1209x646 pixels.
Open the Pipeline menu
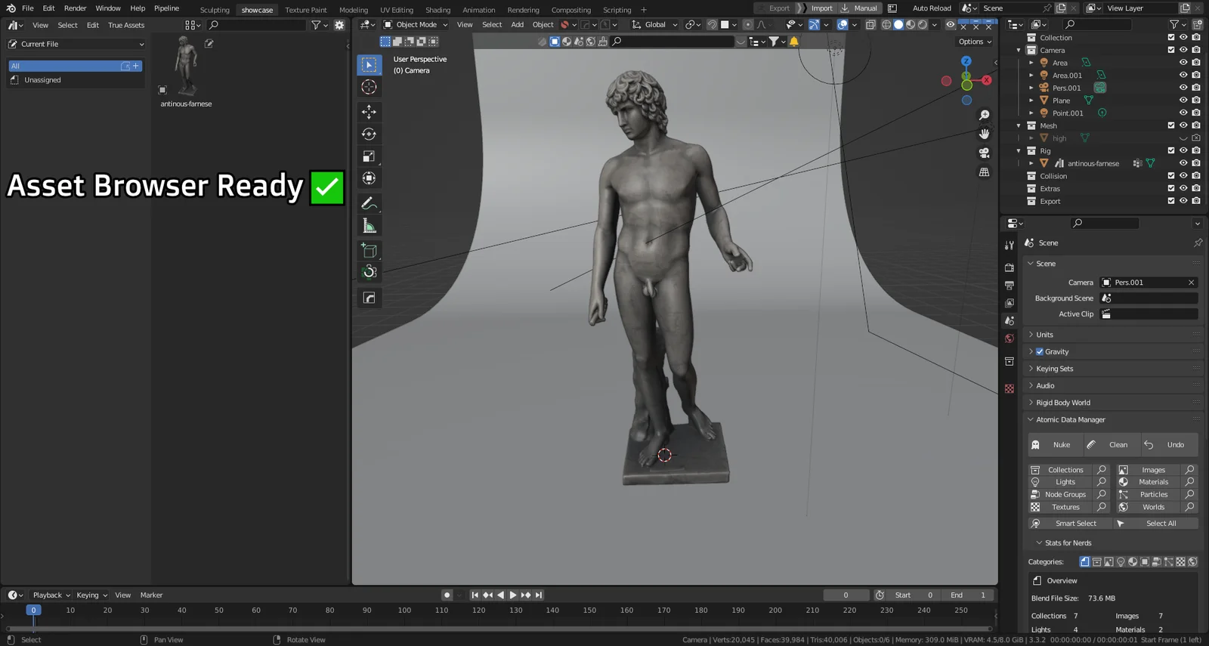[166, 8]
